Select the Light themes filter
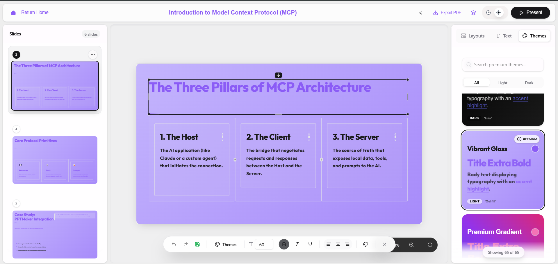Image resolution: width=558 pixels, height=264 pixels. click(502, 83)
